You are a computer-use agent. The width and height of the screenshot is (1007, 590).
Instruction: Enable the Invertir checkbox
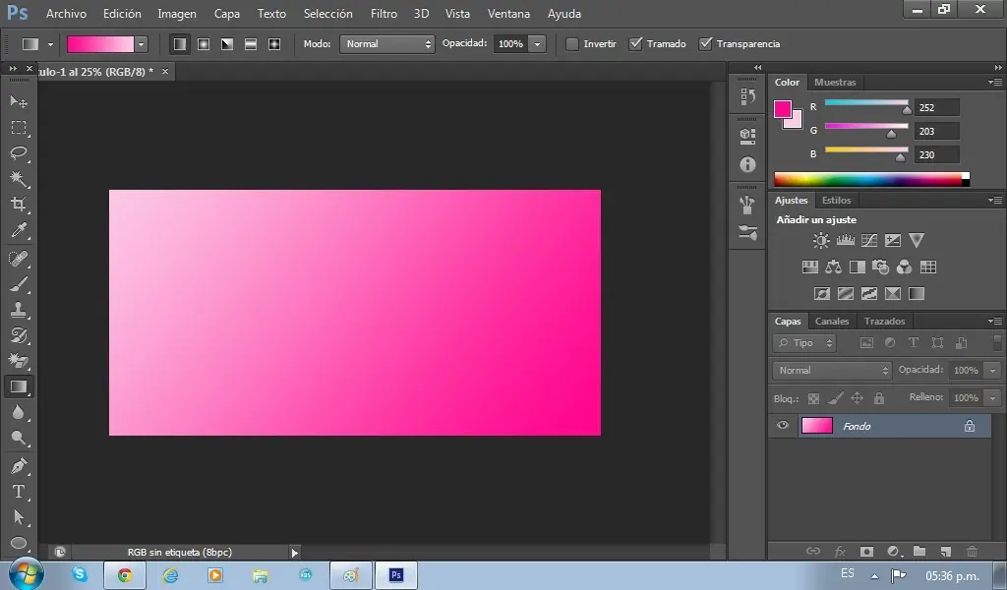pos(572,43)
